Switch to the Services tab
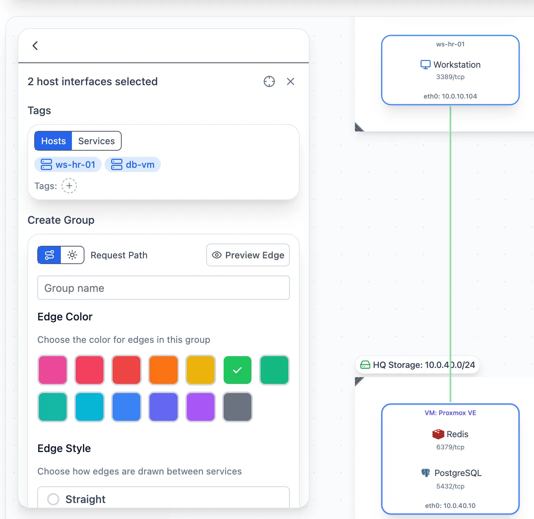The height and width of the screenshot is (519, 534). 97,141
